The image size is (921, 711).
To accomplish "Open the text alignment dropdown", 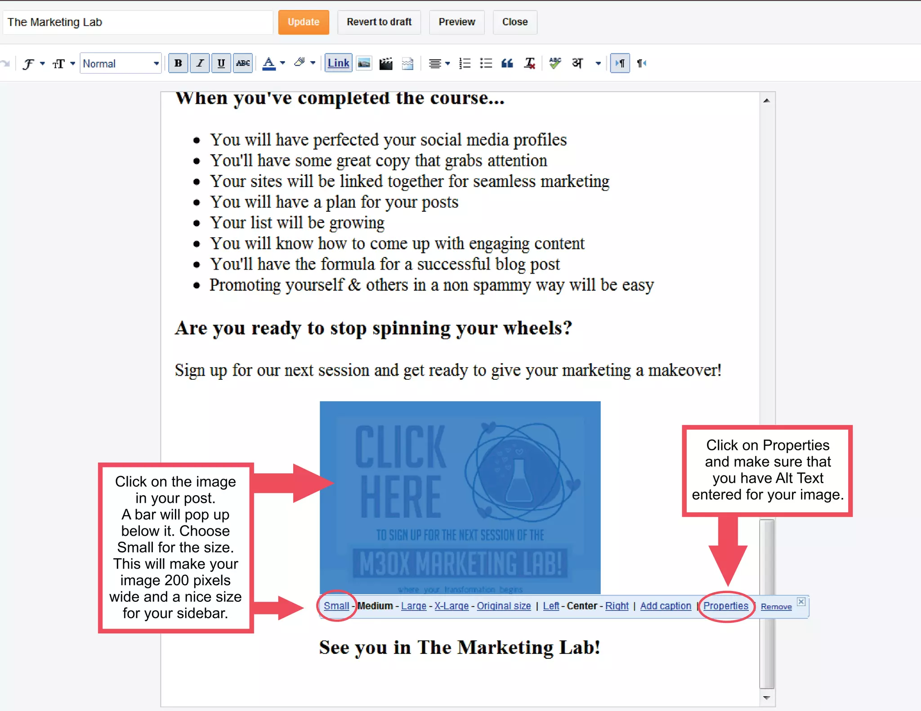I will [439, 63].
